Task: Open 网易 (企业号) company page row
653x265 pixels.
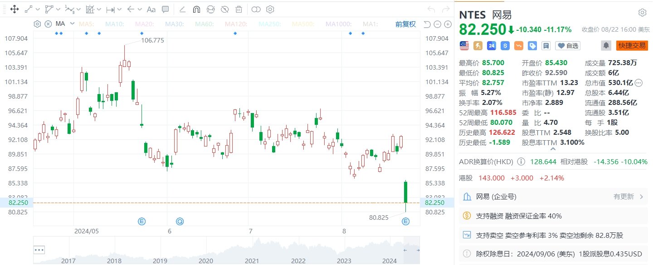Action: pyautogui.click(x=553, y=197)
